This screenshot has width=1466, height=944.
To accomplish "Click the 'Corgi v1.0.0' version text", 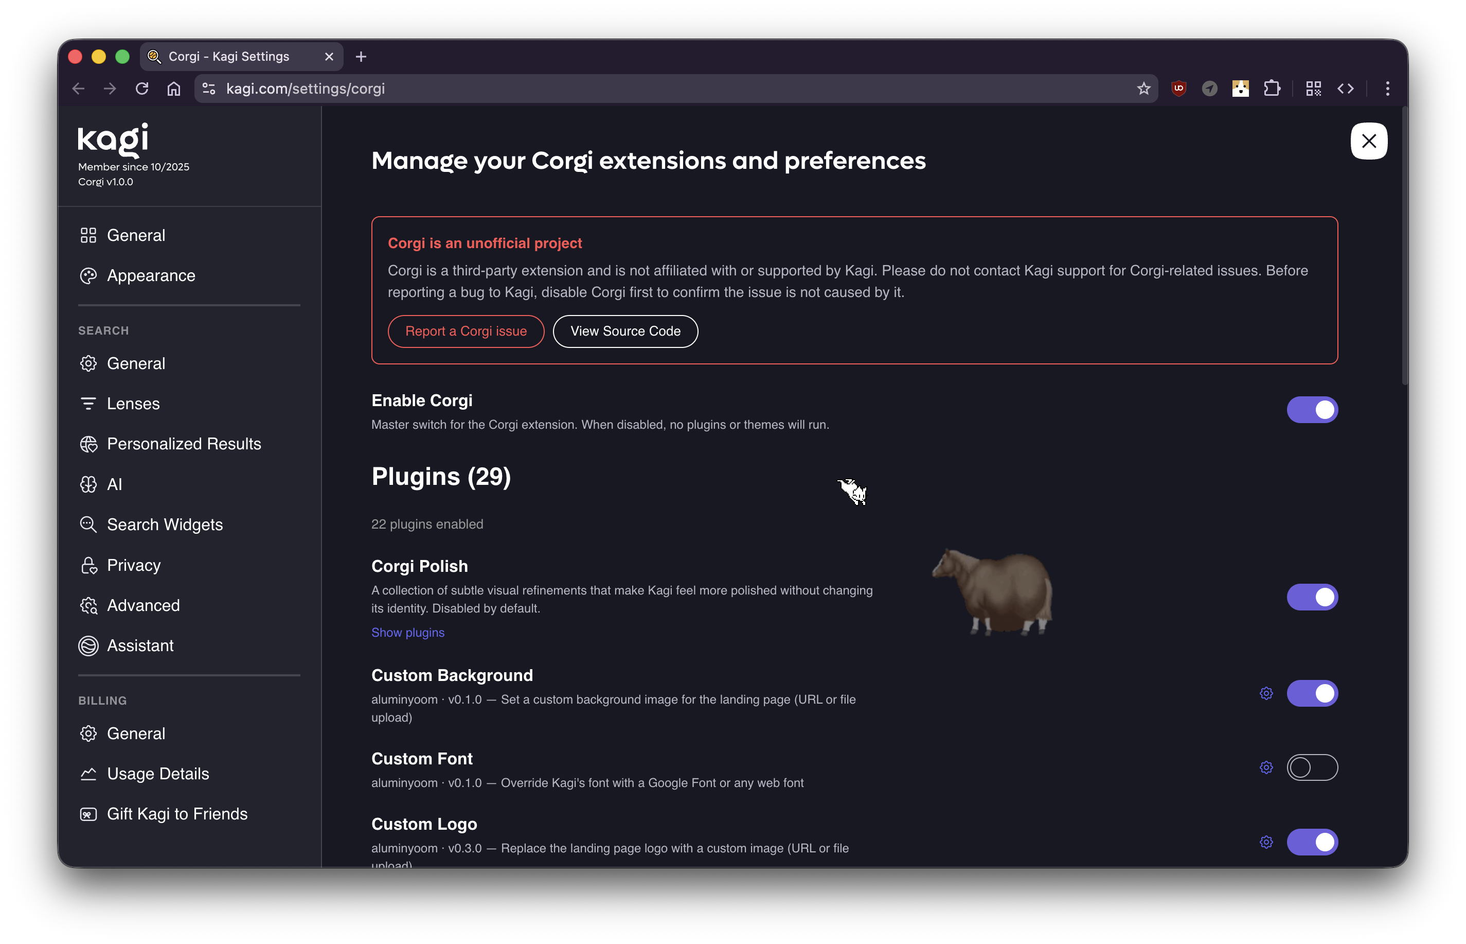I will [x=105, y=182].
